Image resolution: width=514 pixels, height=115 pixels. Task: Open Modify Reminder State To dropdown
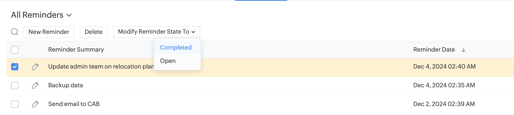[x=156, y=32]
